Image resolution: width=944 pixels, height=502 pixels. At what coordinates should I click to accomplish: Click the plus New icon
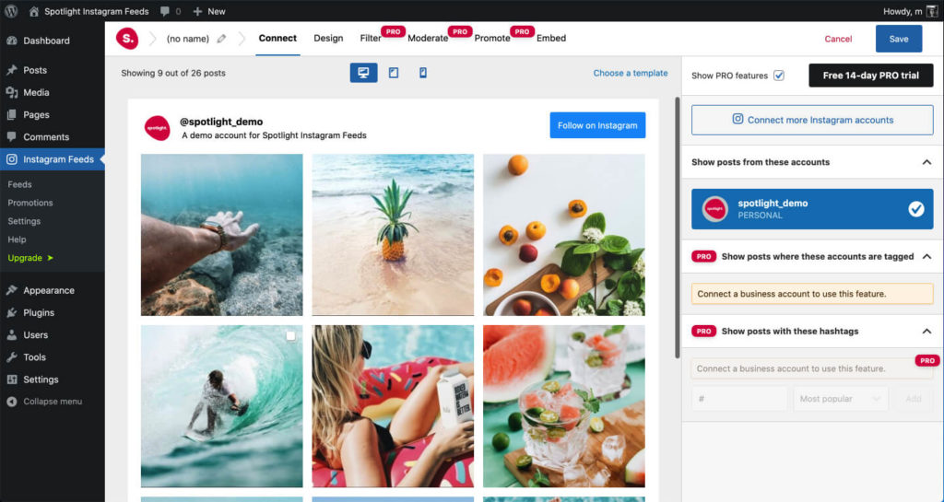(197, 11)
